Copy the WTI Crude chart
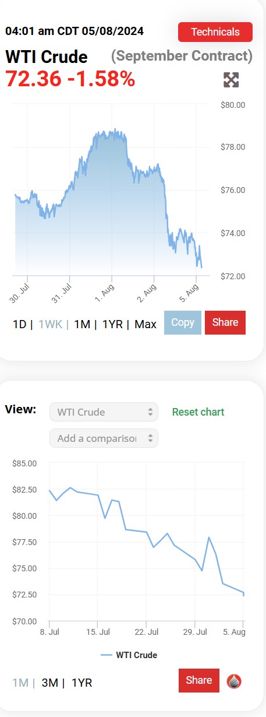 183,322
